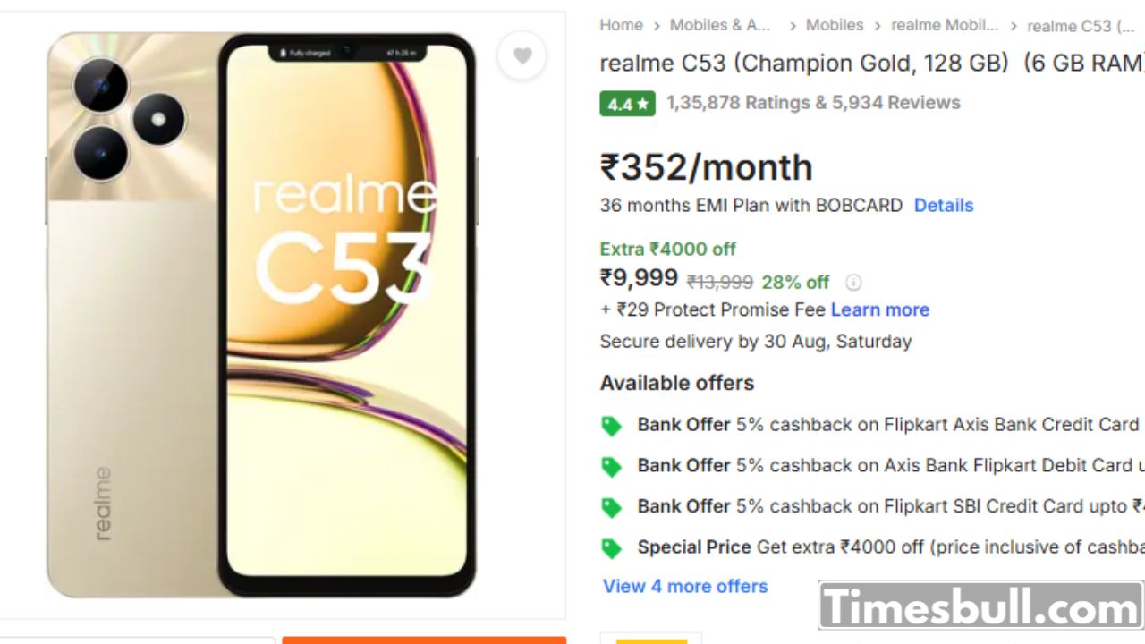Expand View 4 more offers

tap(685, 586)
